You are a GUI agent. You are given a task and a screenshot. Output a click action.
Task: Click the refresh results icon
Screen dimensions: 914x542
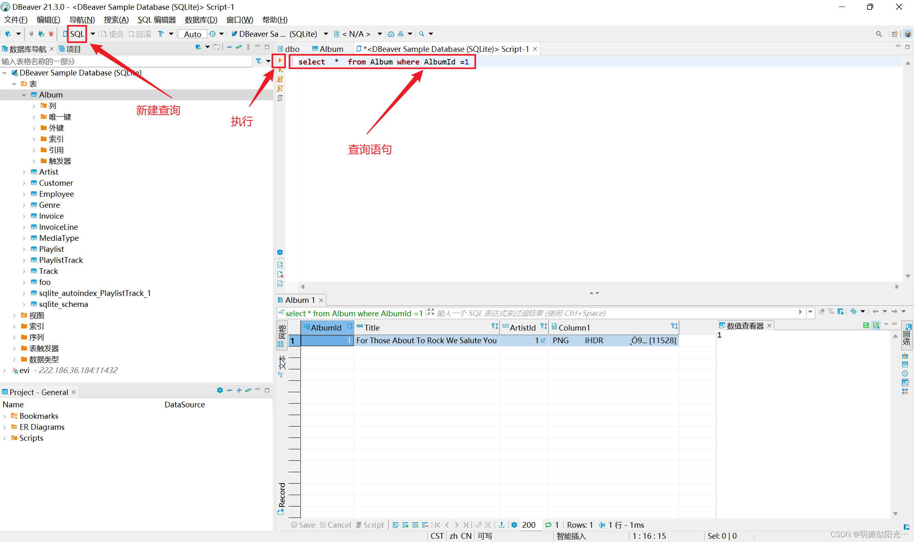pyautogui.click(x=548, y=525)
